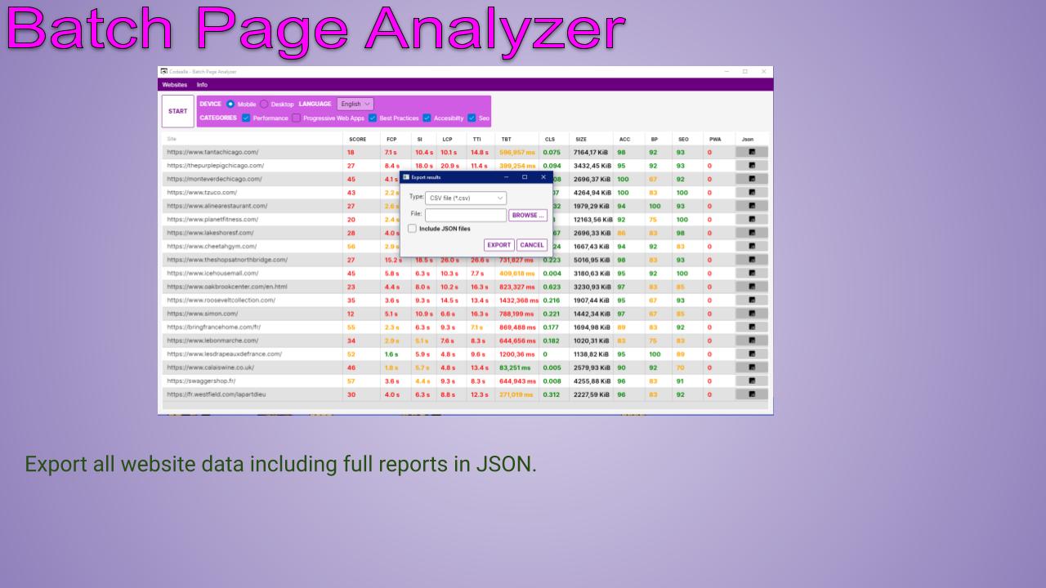
Task: Open Json report for rooseveltcollection.com row
Action: [751, 300]
